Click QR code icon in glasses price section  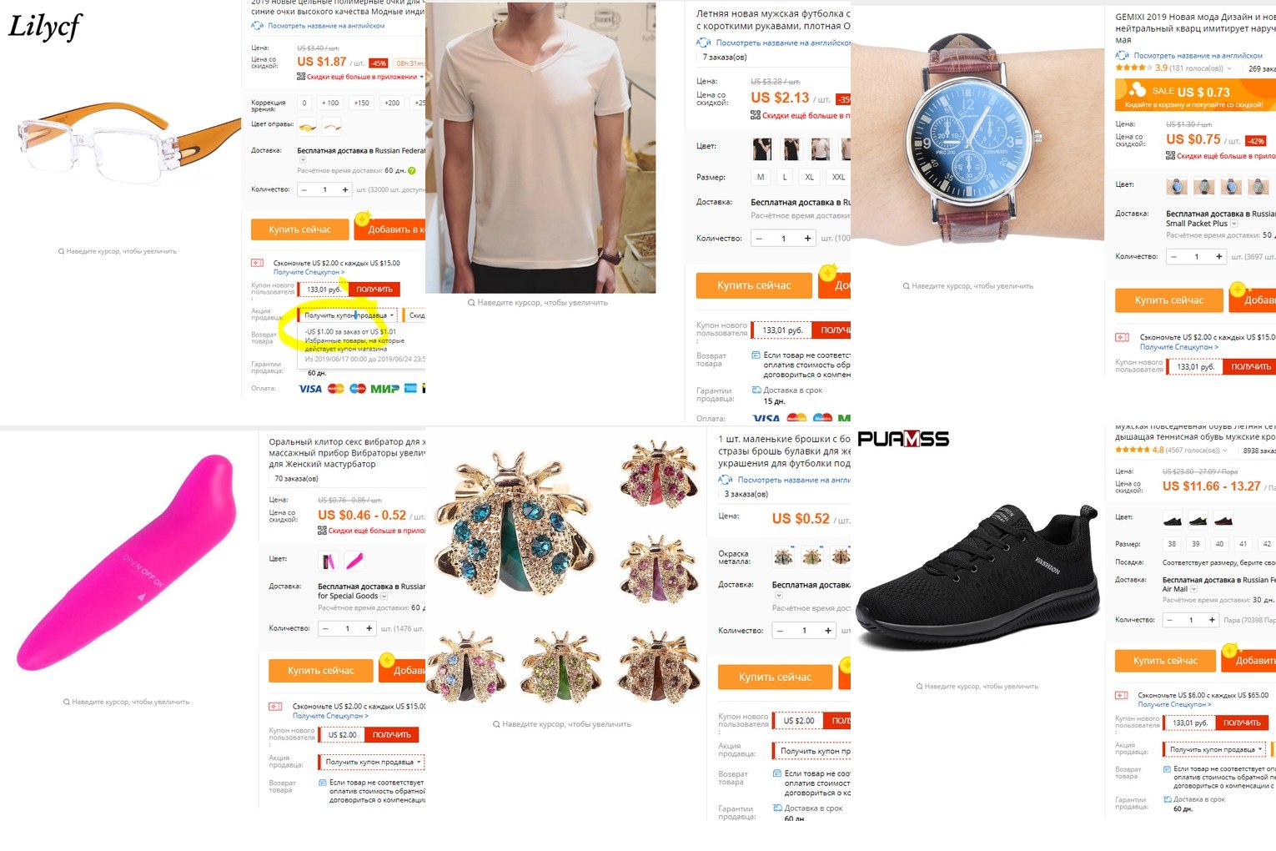(x=301, y=77)
